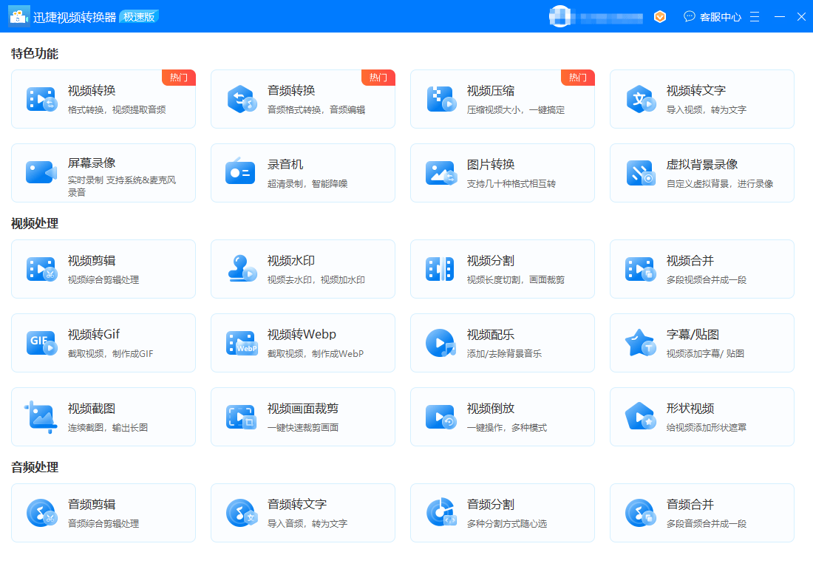Click 视频长度切割，画面裁剪 description

coord(516,280)
